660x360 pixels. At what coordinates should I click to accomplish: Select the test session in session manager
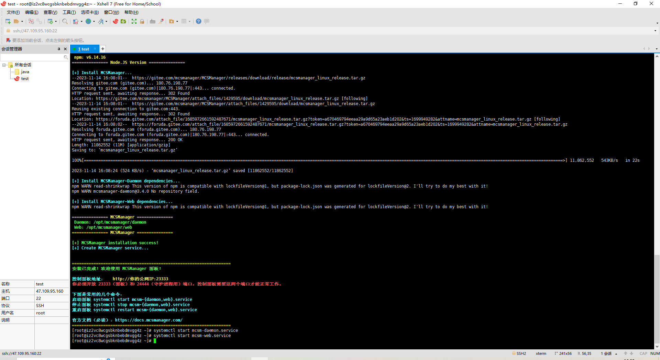(24, 78)
